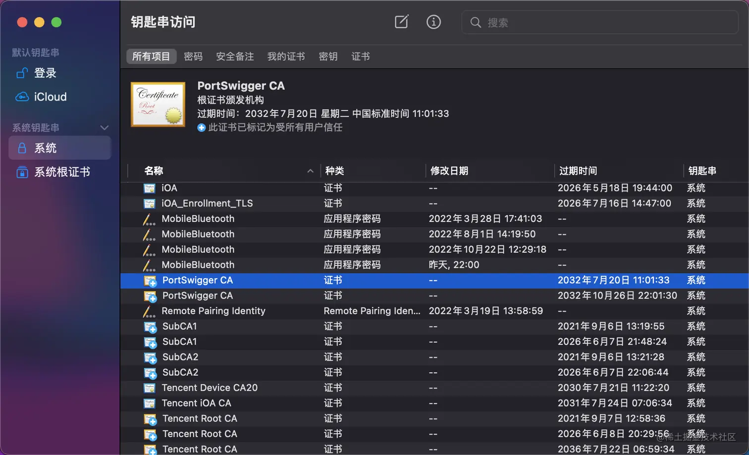
Task: Click the large PortSwigger CA certificate image
Action: click(158, 104)
